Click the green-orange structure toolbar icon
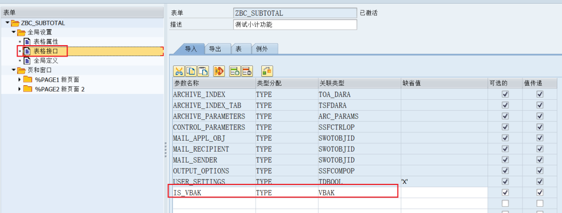This screenshot has height=213, width=562. [x=267, y=71]
